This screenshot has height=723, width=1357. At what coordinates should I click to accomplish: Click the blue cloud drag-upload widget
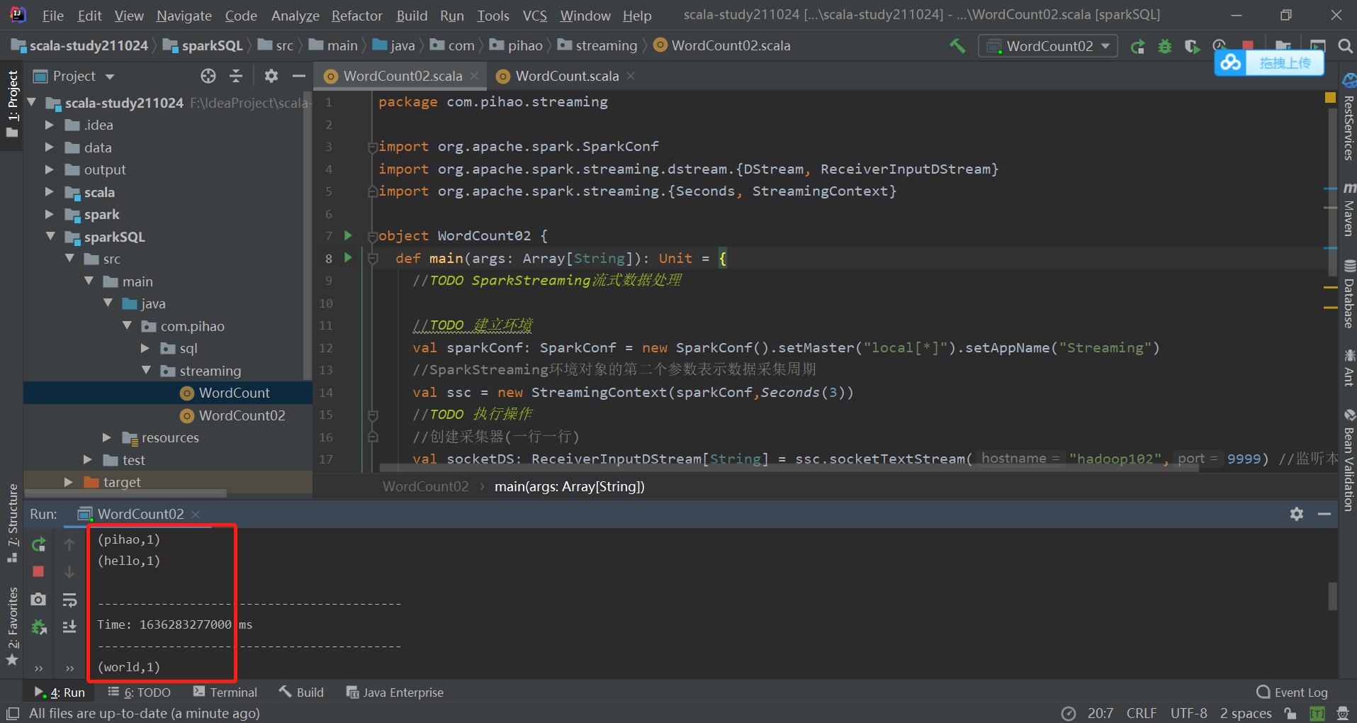(x=1269, y=62)
